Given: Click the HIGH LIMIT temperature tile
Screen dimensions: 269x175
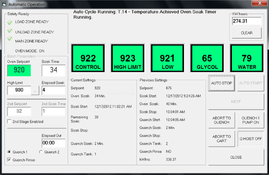Looking at the screenshot, I should pyautogui.click(x=127, y=58).
